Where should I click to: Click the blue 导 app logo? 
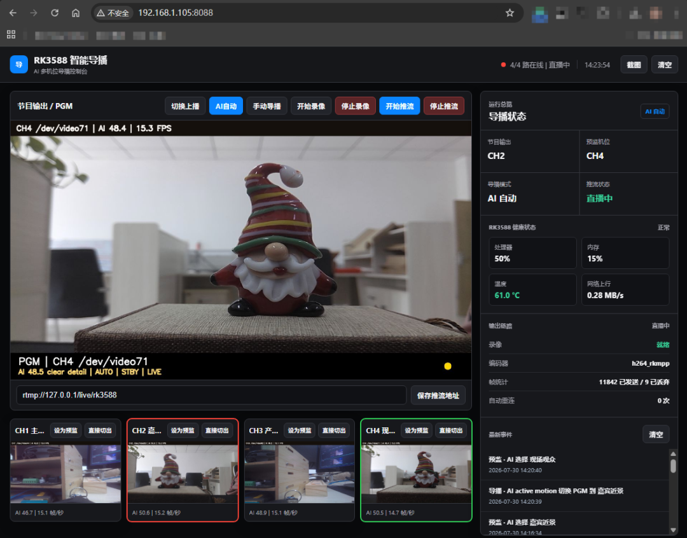[x=19, y=64]
